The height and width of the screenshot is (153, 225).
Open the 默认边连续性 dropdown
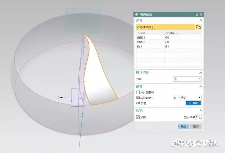[187, 98]
